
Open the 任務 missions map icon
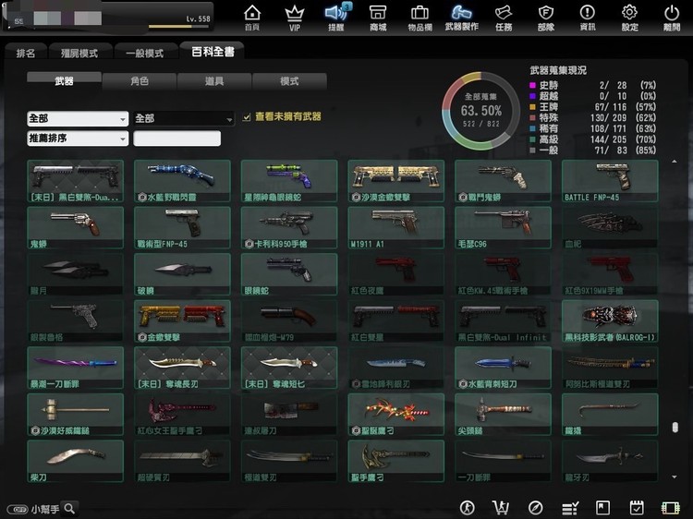tap(504, 18)
